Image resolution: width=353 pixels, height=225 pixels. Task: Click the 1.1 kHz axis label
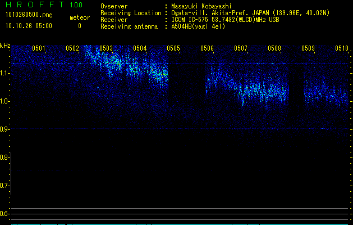click(4, 73)
